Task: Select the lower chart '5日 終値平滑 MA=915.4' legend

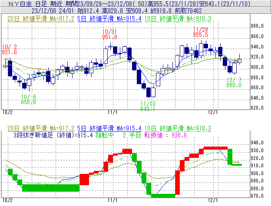Action: click(109, 128)
